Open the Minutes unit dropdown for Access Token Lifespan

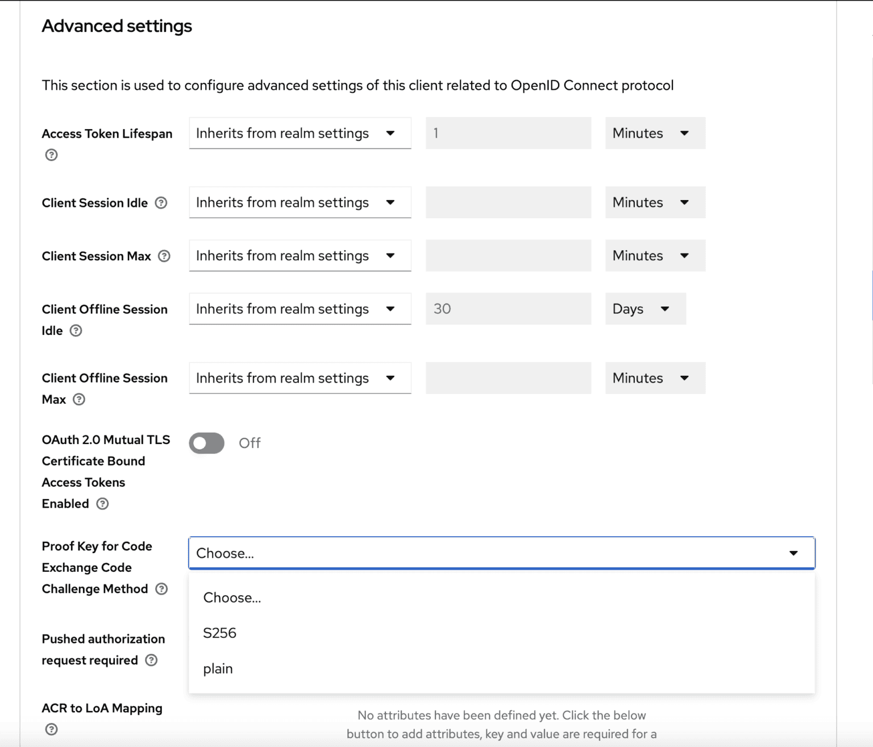[x=655, y=133]
